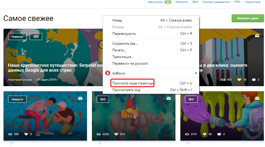Open the PPC navigation link

point(237,2)
